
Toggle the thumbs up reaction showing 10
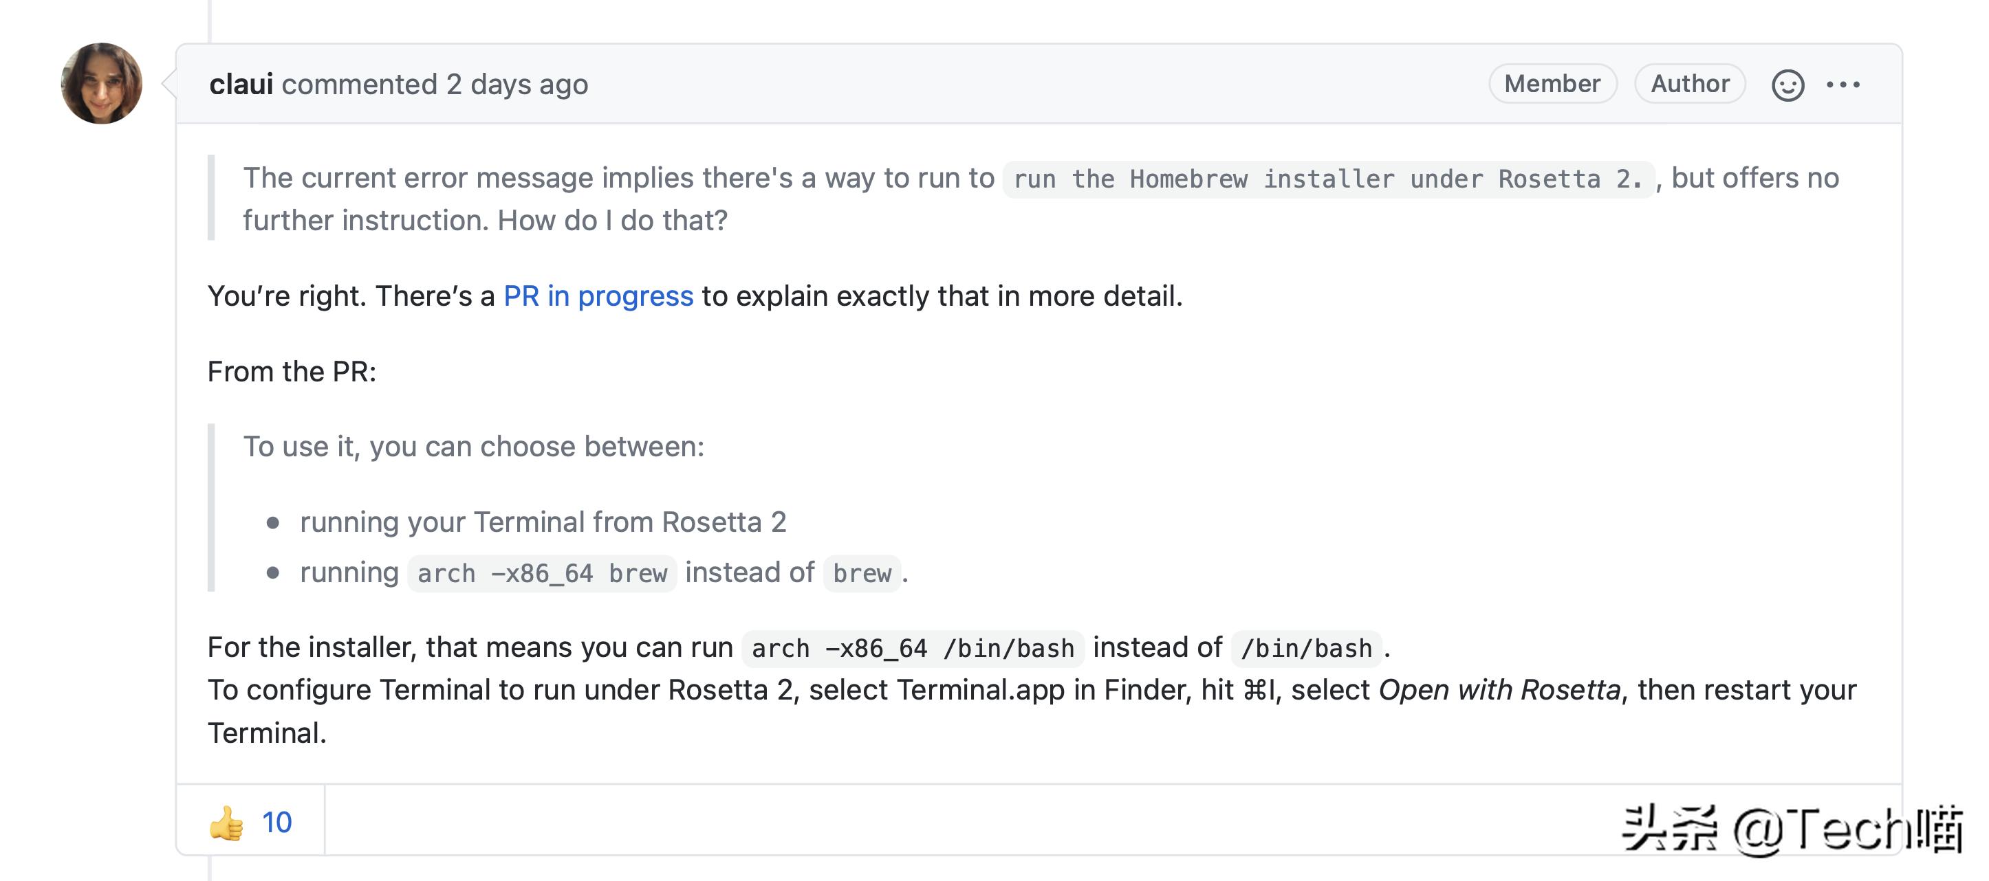(x=250, y=822)
